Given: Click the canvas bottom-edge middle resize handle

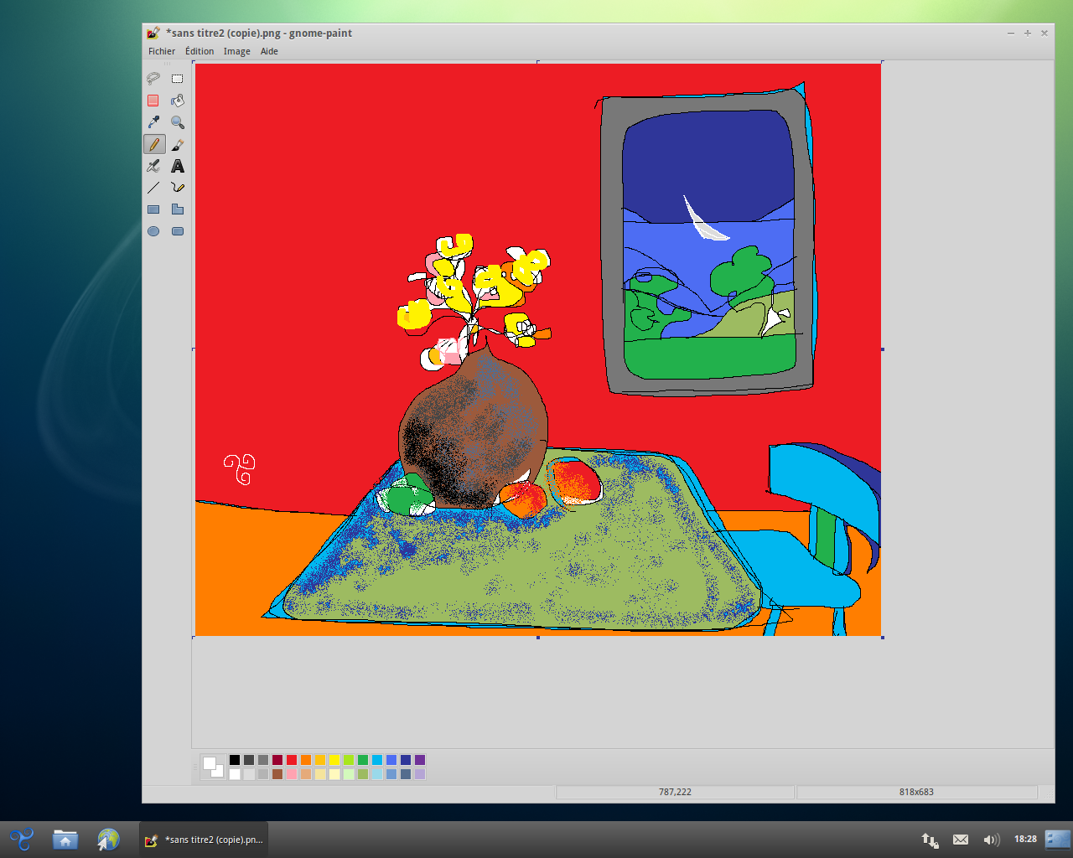Looking at the screenshot, I should [x=538, y=638].
